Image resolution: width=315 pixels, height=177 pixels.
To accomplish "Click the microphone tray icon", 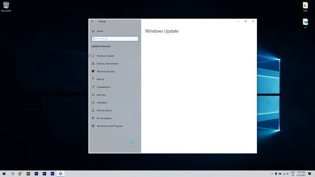I will (x=276, y=174).
